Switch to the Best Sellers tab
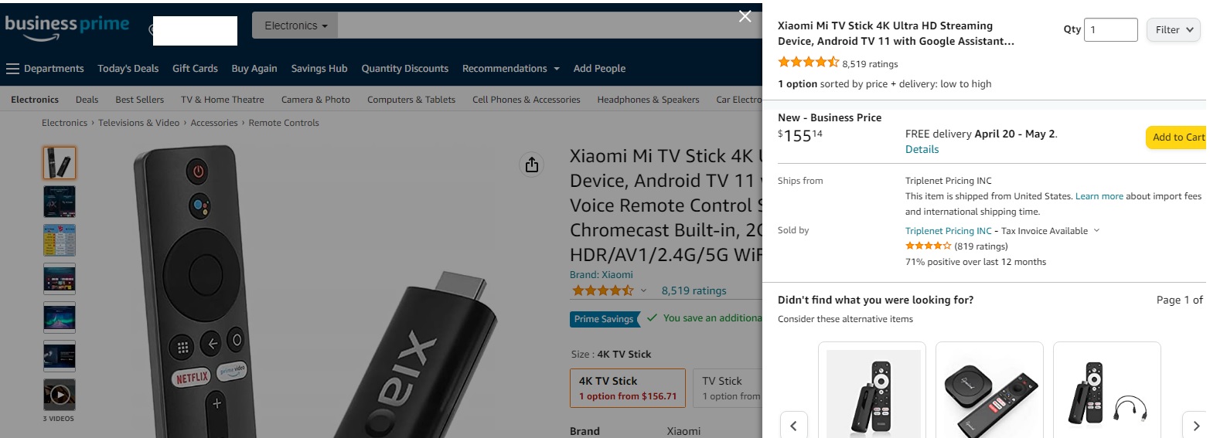Viewport: 1210px width, 438px height. 139,100
